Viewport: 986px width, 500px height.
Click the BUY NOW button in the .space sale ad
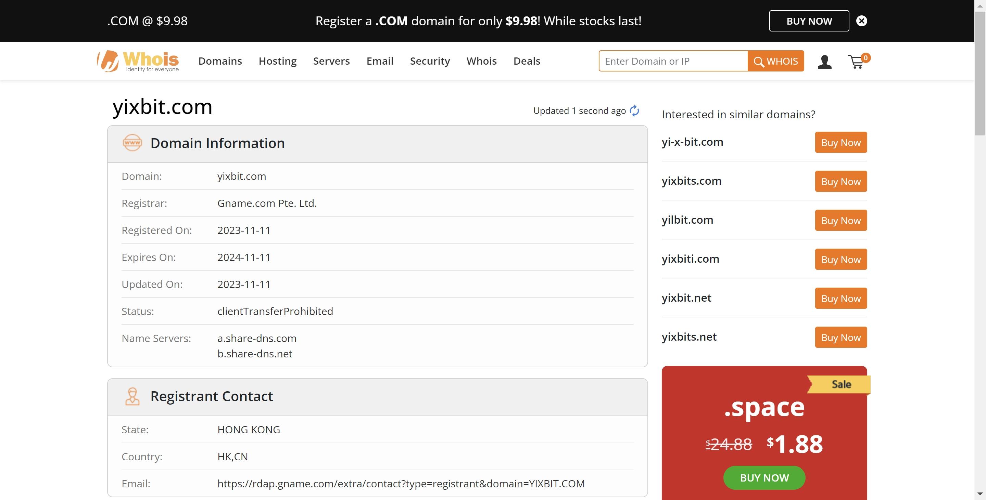(764, 477)
